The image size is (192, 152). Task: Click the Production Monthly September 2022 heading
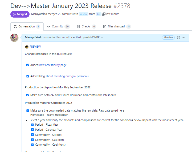[48, 103]
